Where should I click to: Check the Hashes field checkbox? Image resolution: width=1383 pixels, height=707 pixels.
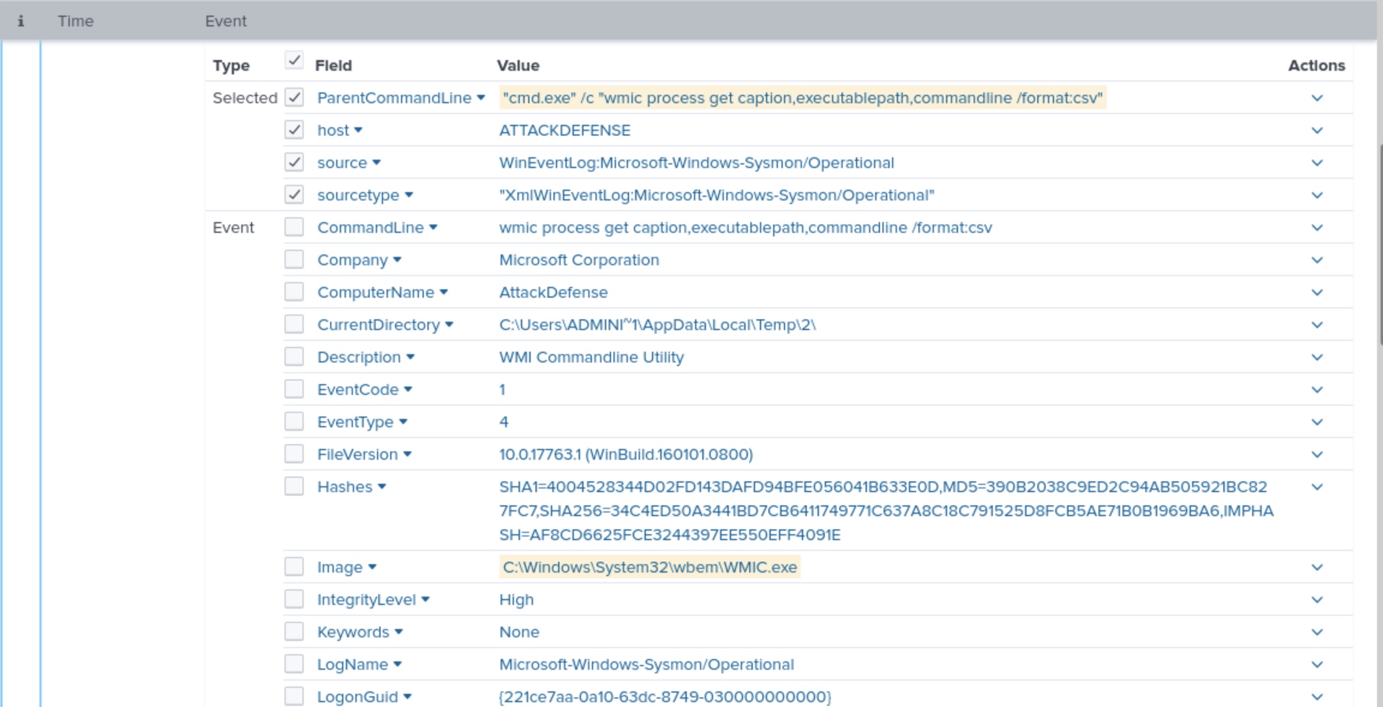(294, 486)
